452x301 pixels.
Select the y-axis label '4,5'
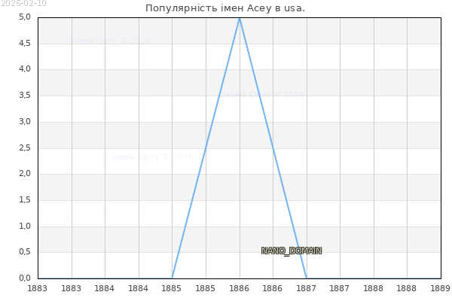point(25,44)
